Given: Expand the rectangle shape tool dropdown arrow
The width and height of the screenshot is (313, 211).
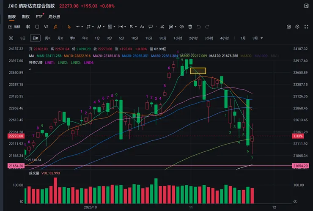Looking at the screenshot, I should coord(93,27).
